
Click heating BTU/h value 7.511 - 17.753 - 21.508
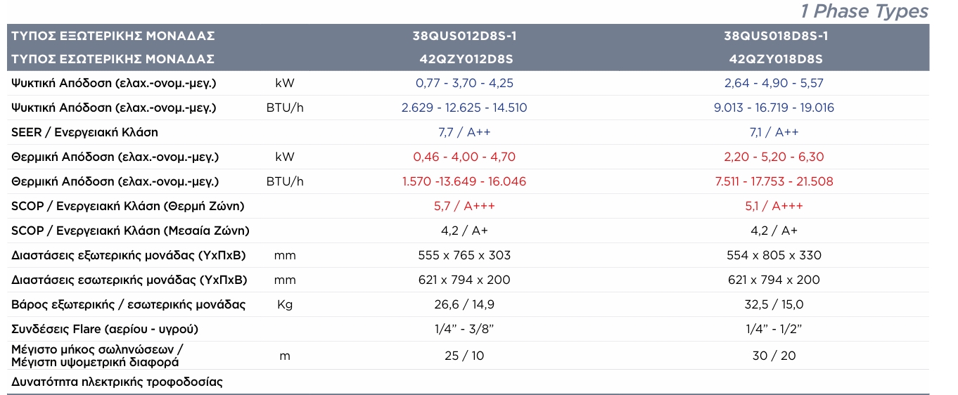pos(774,181)
